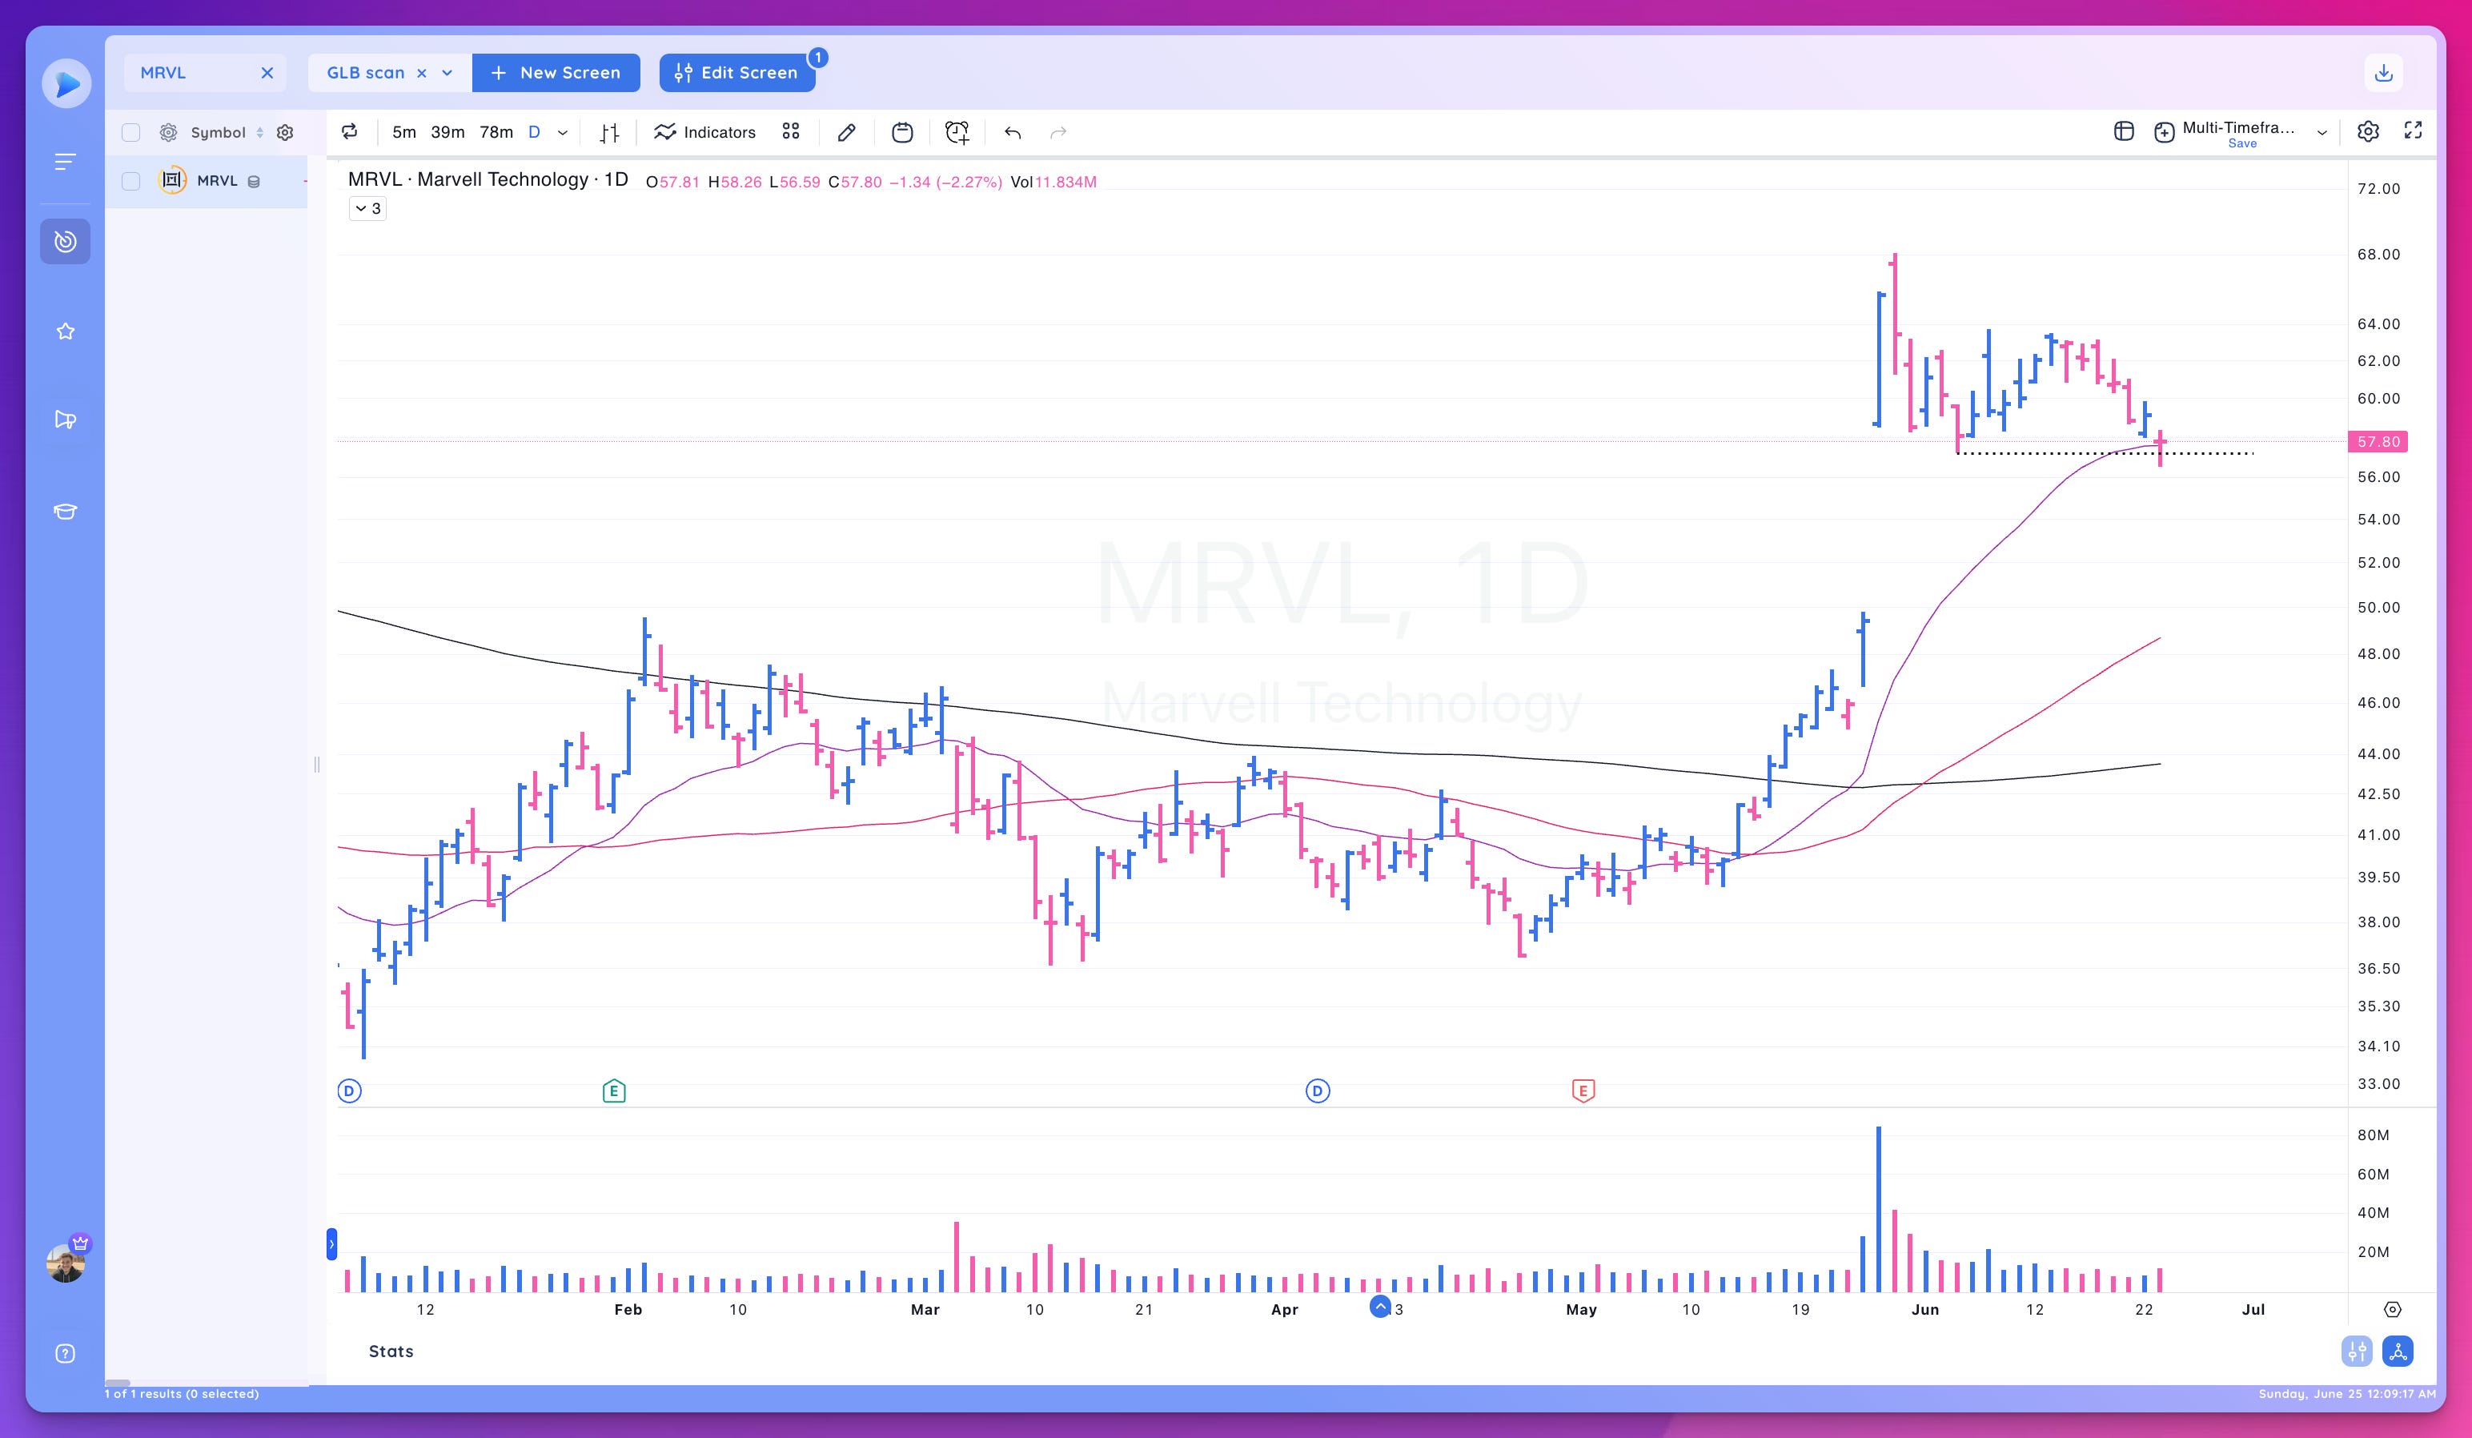Screen dimensions: 2472x1438
Task: Select the D daily timeframe
Action: point(535,132)
